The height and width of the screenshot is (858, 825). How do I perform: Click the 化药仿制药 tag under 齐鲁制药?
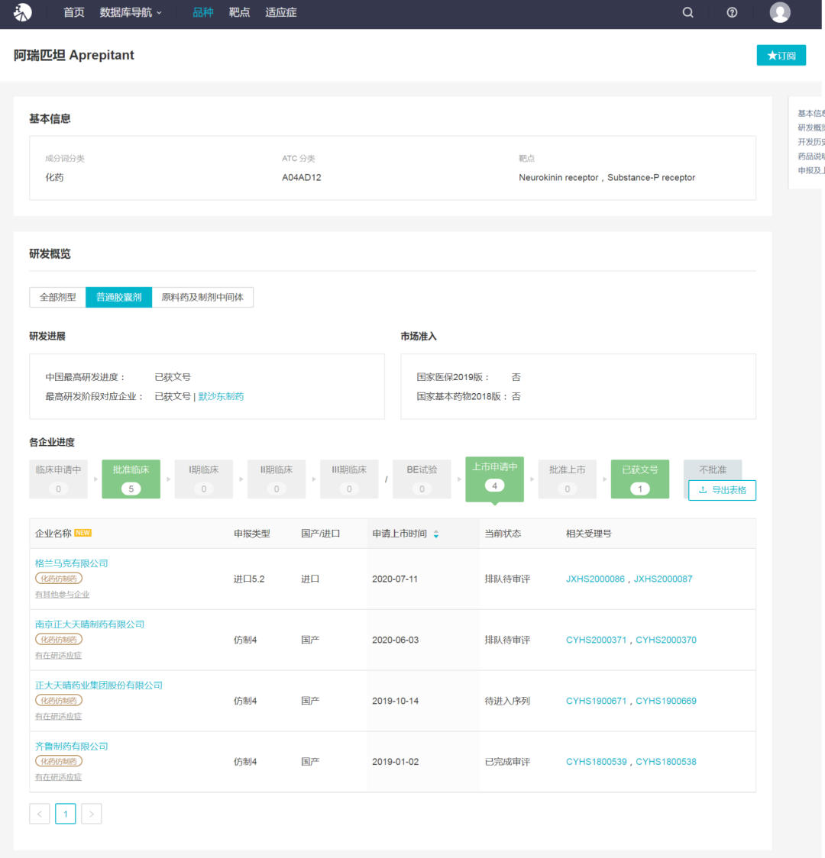coord(59,761)
